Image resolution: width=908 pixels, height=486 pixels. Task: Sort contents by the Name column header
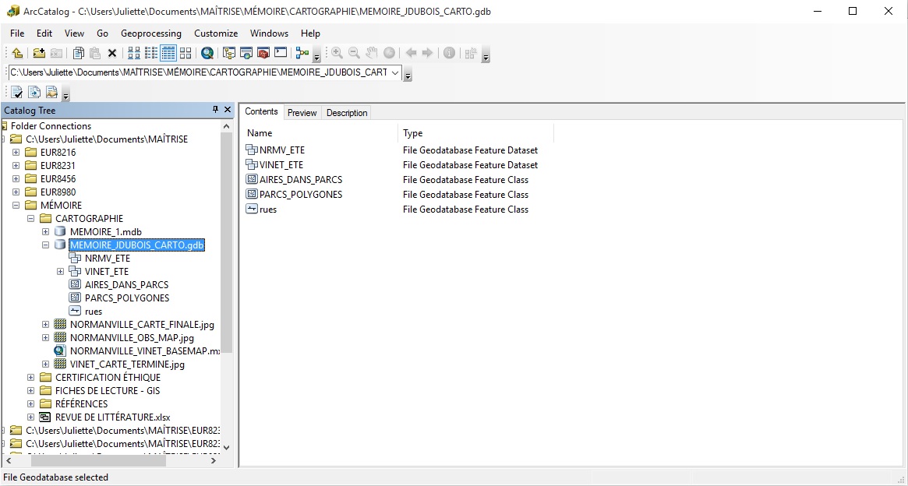258,133
